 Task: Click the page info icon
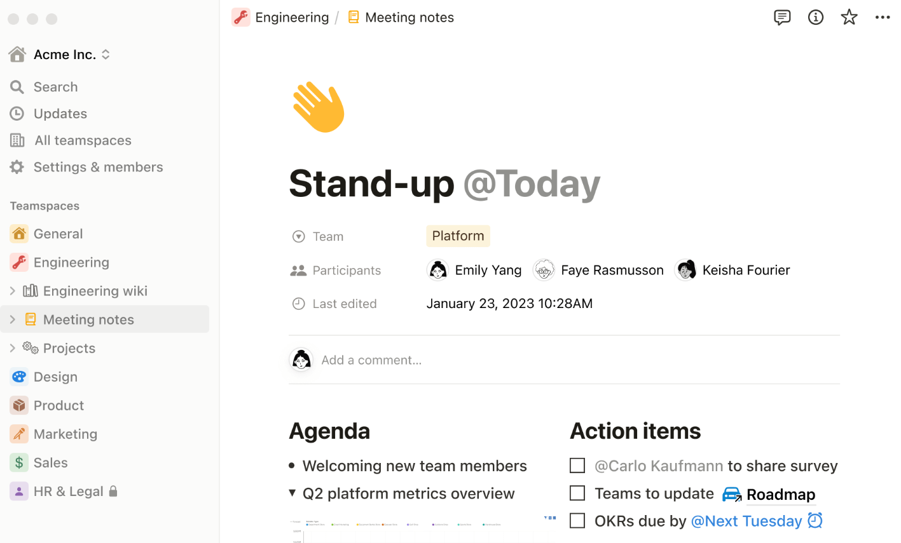(x=816, y=18)
